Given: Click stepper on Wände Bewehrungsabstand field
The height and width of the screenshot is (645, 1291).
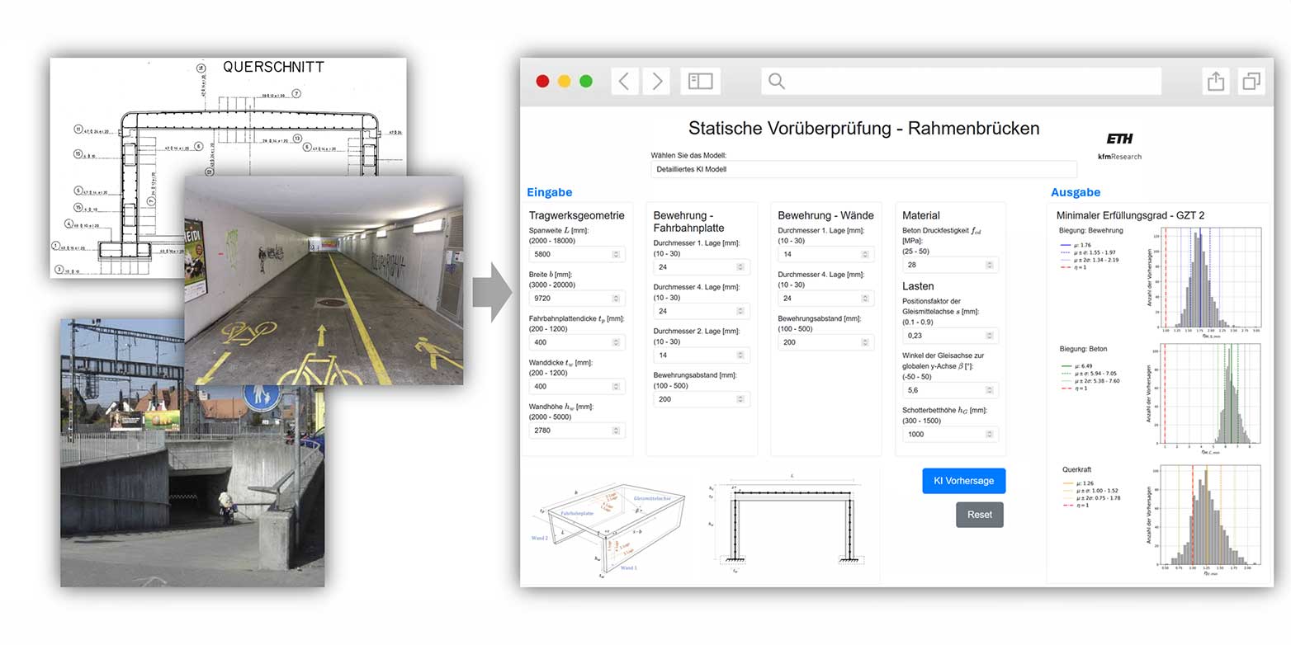Looking at the screenshot, I should (865, 342).
